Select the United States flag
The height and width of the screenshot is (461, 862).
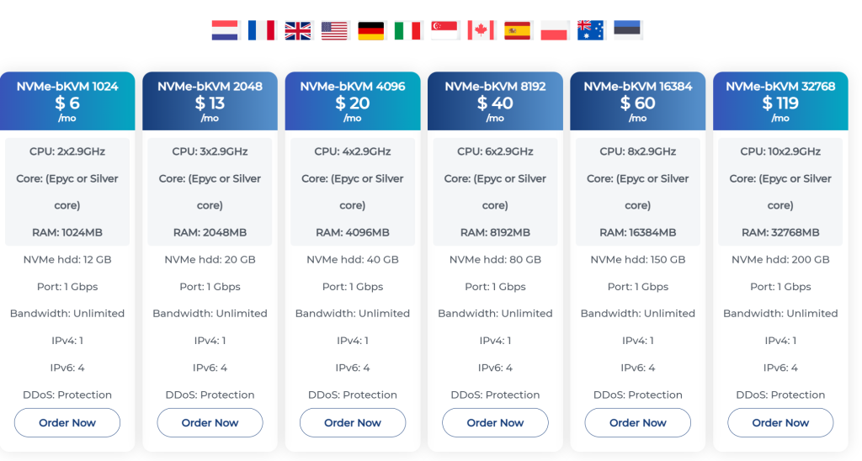(x=335, y=30)
